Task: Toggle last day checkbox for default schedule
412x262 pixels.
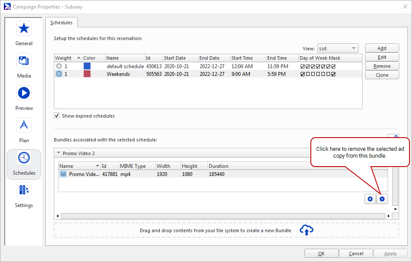Action: pos(333,66)
